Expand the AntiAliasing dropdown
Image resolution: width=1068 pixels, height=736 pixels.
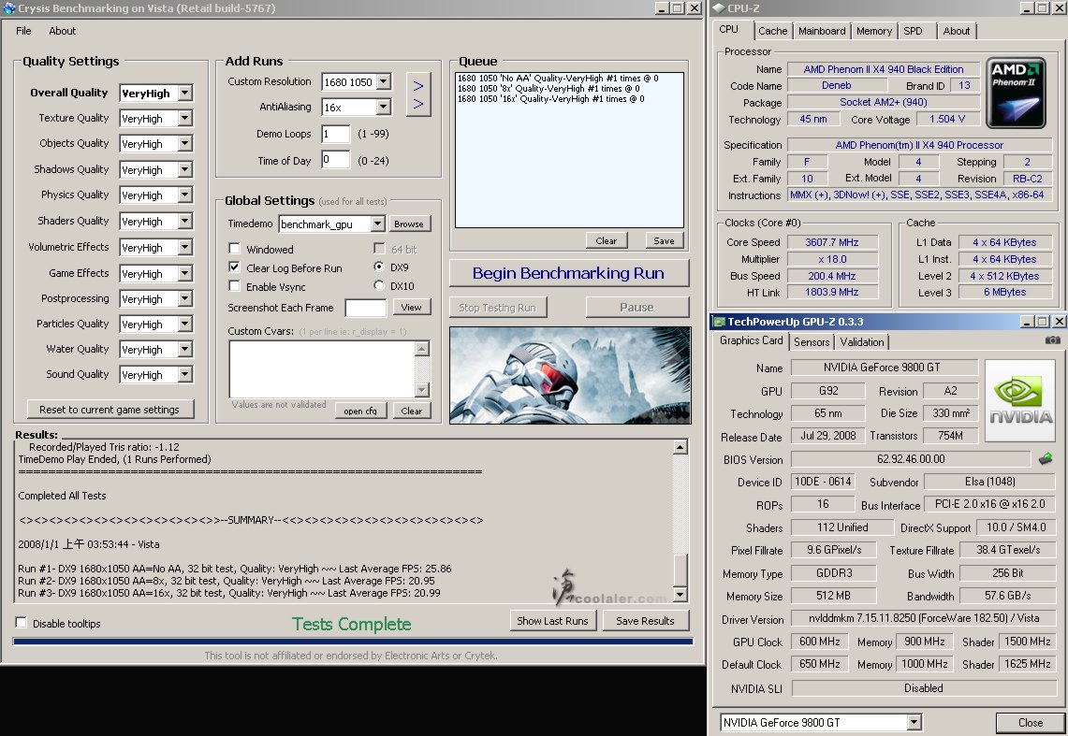384,107
